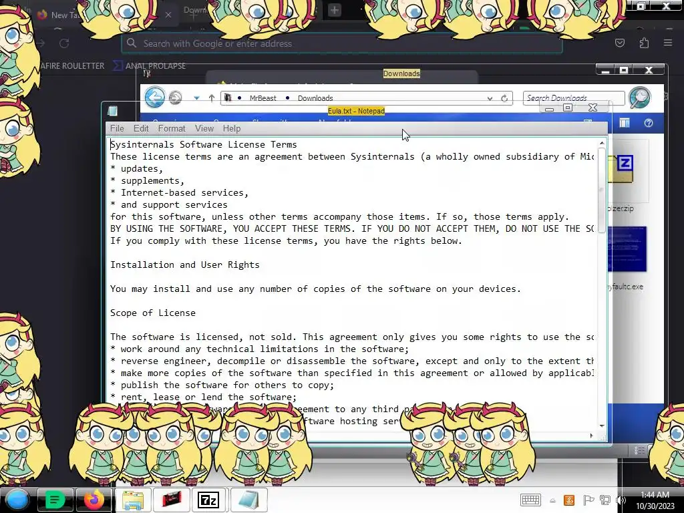The width and height of the screenshot is (684, 513).
Task: Click Notepad vertical scrollbar down arrow
Action: tap(602, 425)
